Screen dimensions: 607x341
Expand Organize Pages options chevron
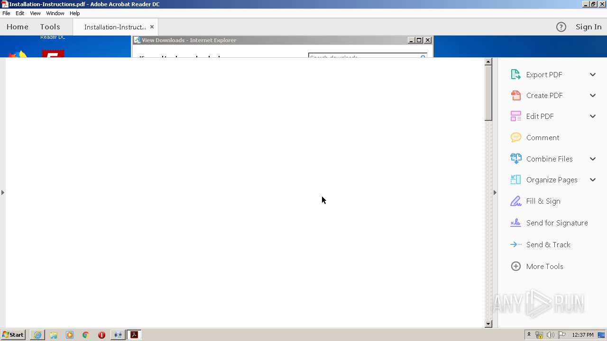[593, 179]
